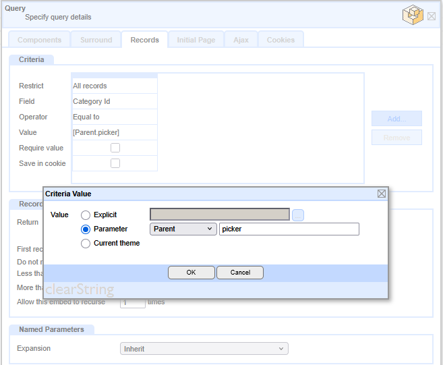
Task: Open the Parent parameter source dropdown
Action: click(x=183, y=229)
